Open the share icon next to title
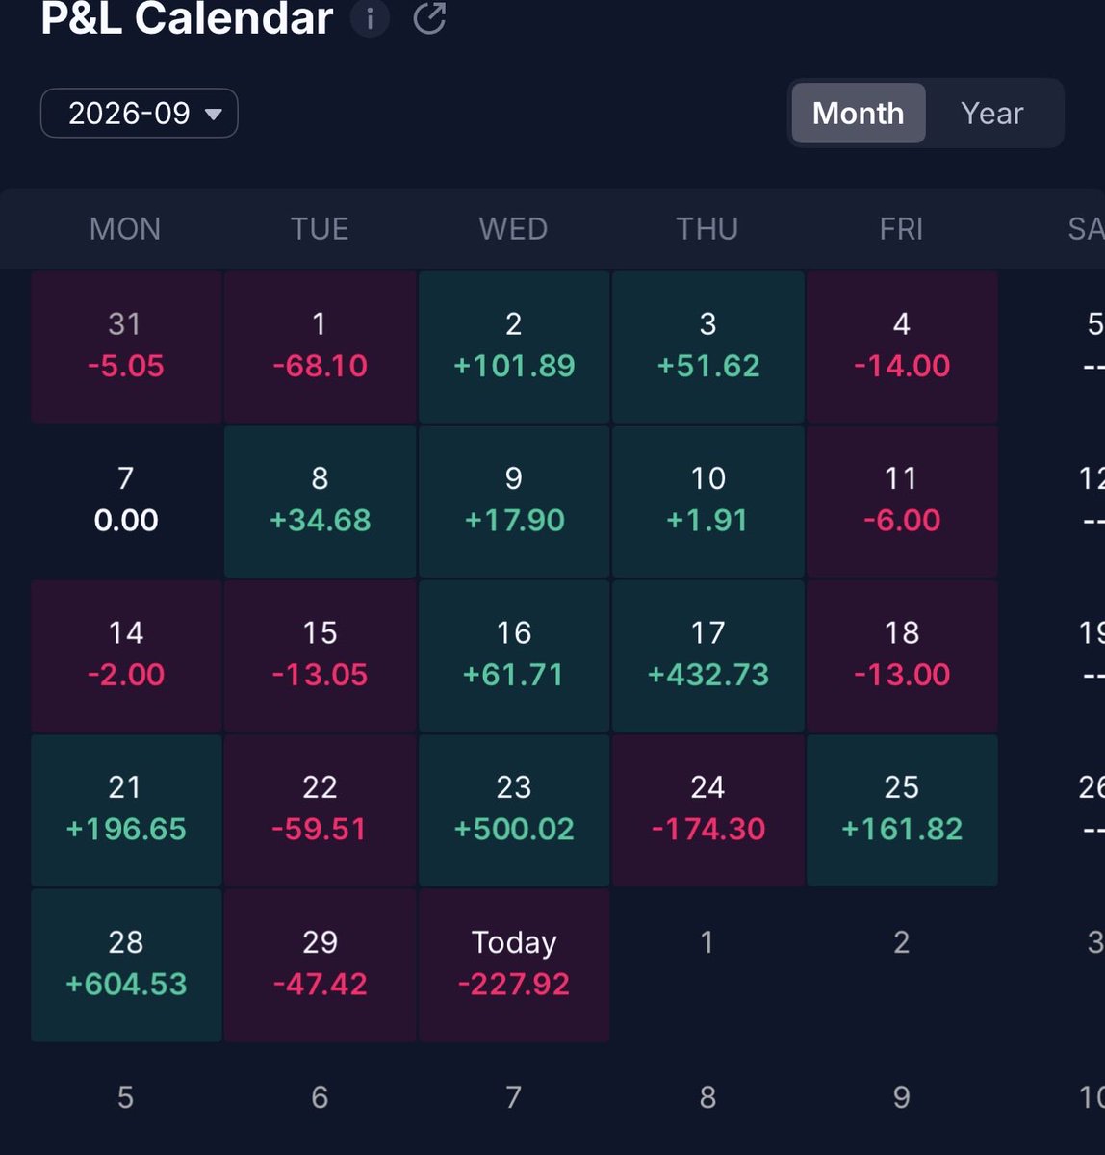The width and height of the screenshot is (1105, 1155). [x=429, y=17]
